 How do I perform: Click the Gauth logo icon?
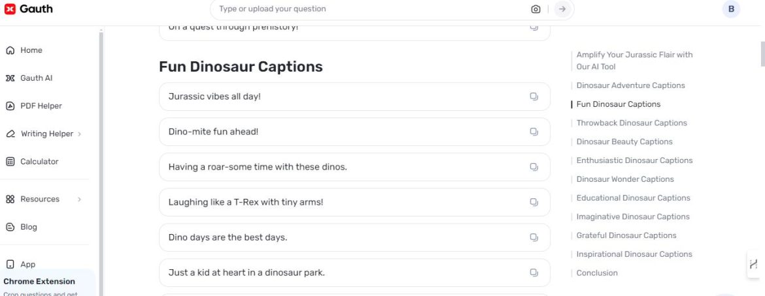pos(10,9)
